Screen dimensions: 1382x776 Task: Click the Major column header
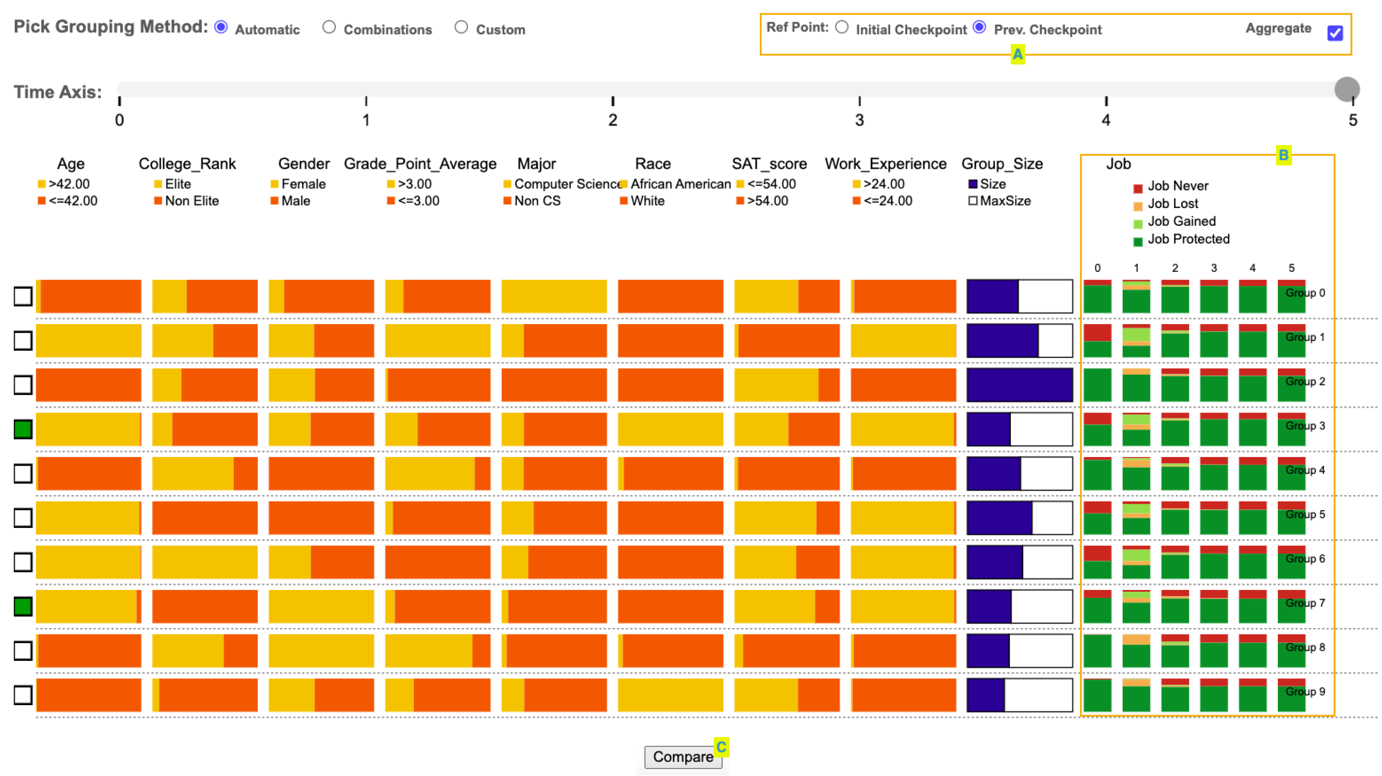pos(536,164)
